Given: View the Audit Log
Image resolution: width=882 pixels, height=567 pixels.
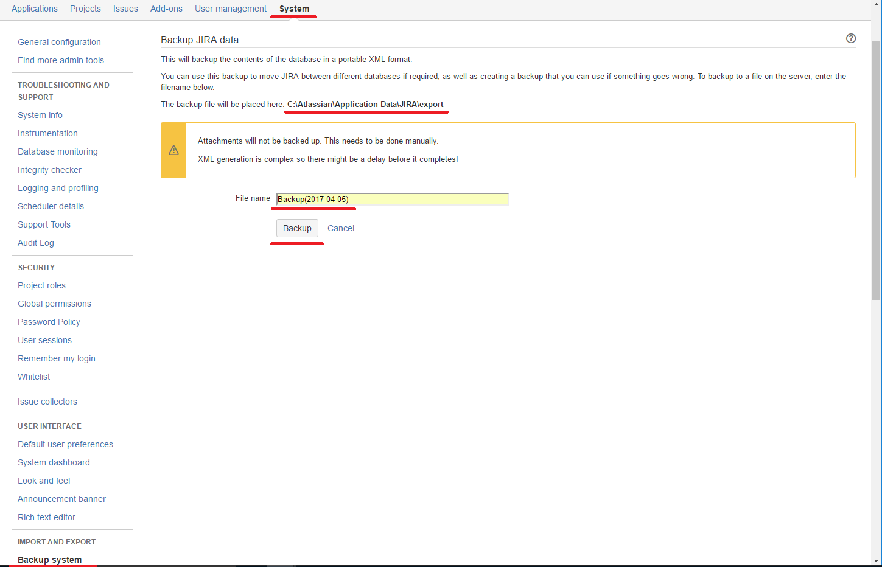Looking at the screenshot, I should pyautogui.click(x=36, y=243).
